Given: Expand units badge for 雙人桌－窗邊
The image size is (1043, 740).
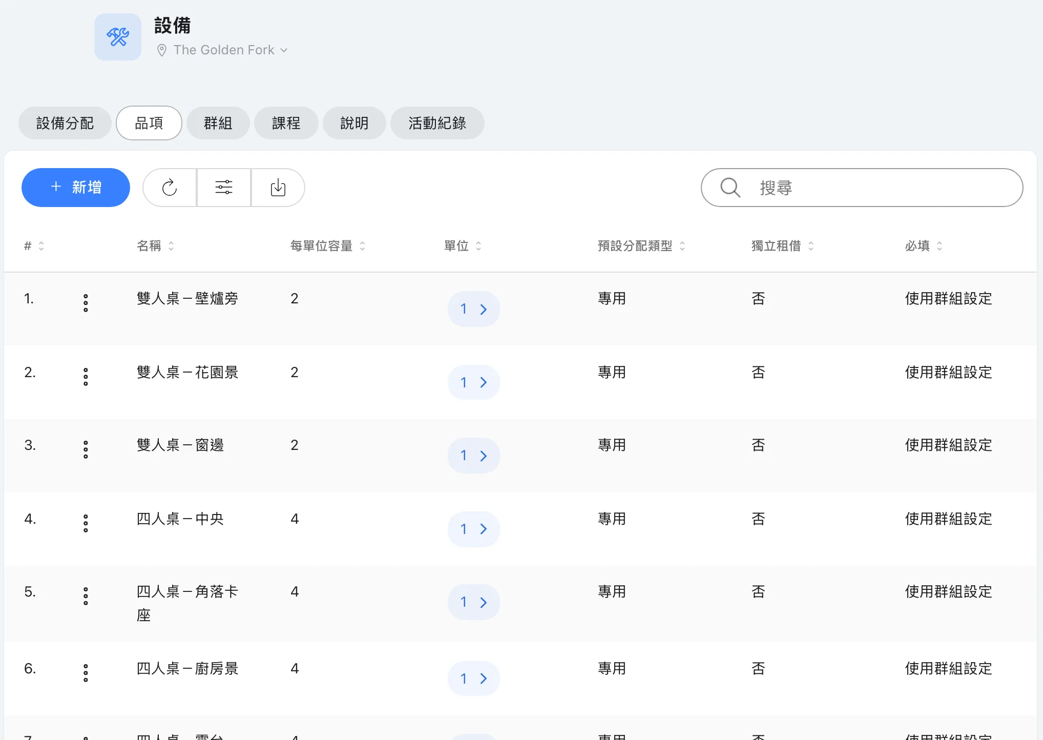Looking at the screenshot, I should 474,456.
